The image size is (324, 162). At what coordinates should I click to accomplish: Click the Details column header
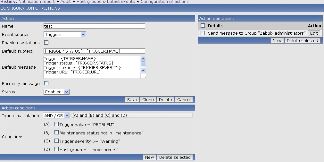click(215, 26)
